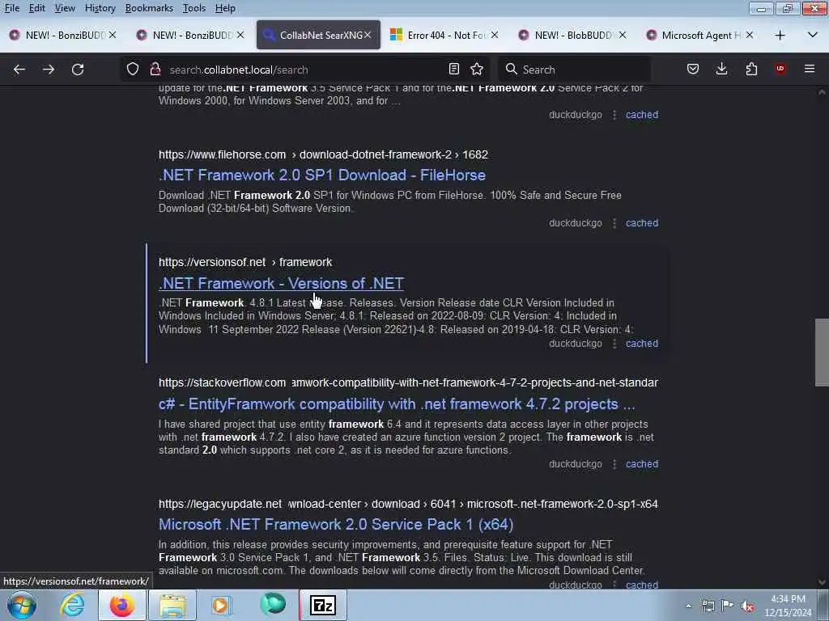Close the NEW! - BlobBUDDY tab
Screen dimensions: 829x621
623,35
